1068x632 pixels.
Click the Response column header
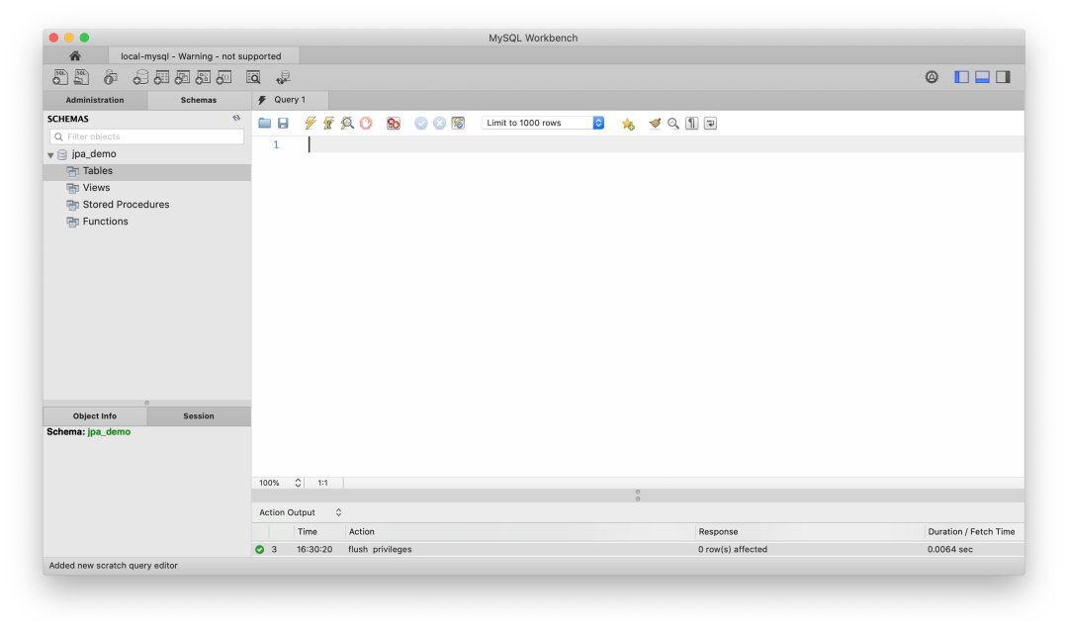click(x=718, y=532)
